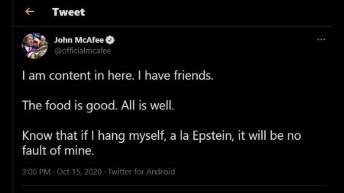The height and width of the screenshot is (193, 344).
Task: Click the orange back arrow
Action: 30,12
